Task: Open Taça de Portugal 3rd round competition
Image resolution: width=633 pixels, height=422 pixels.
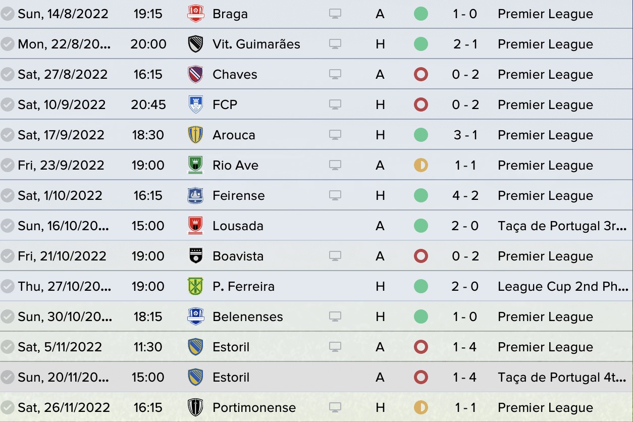Action: point(562,226)
